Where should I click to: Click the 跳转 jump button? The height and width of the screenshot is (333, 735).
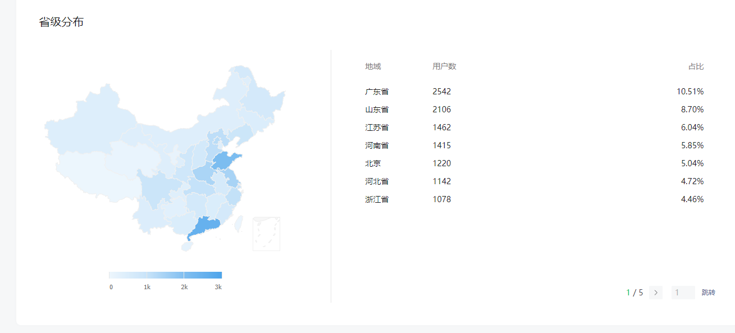click(709, 293)
